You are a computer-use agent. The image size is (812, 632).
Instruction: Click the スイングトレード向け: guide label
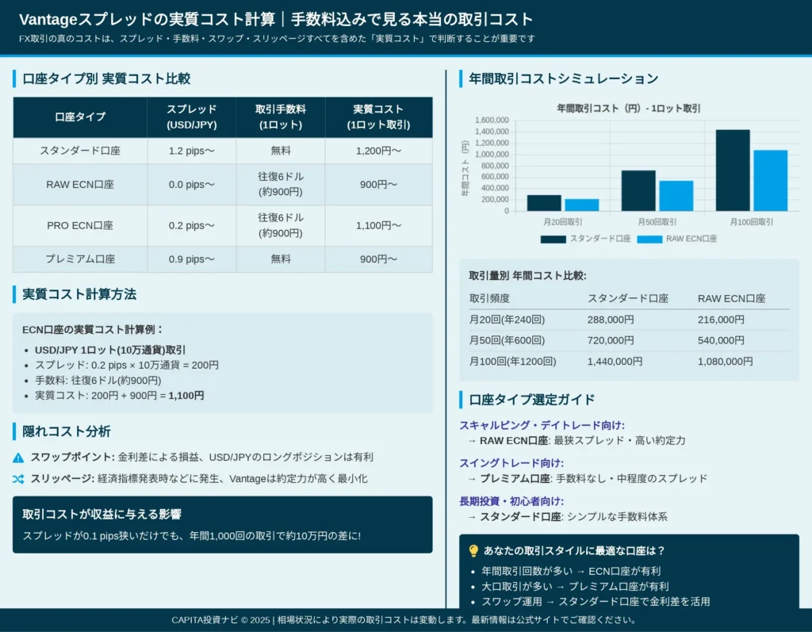[511, 463]
